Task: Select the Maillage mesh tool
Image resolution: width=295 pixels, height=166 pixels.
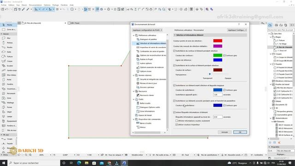Action: [8, 102]
